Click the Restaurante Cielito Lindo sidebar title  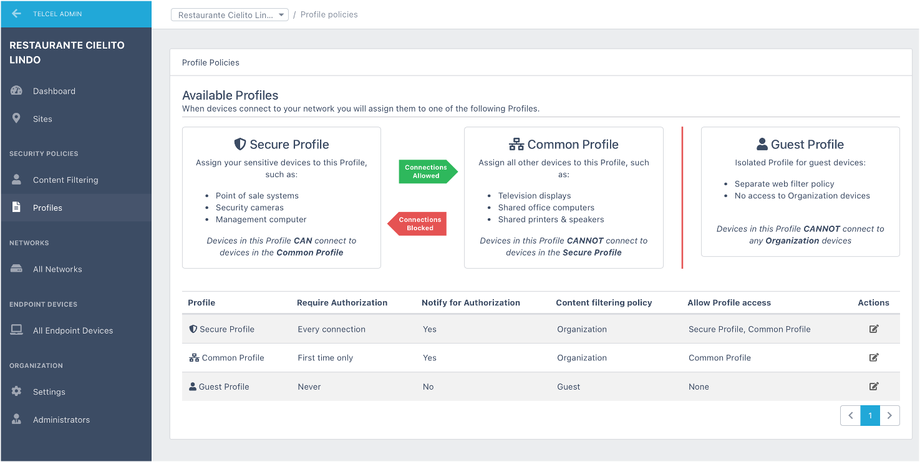67,52
